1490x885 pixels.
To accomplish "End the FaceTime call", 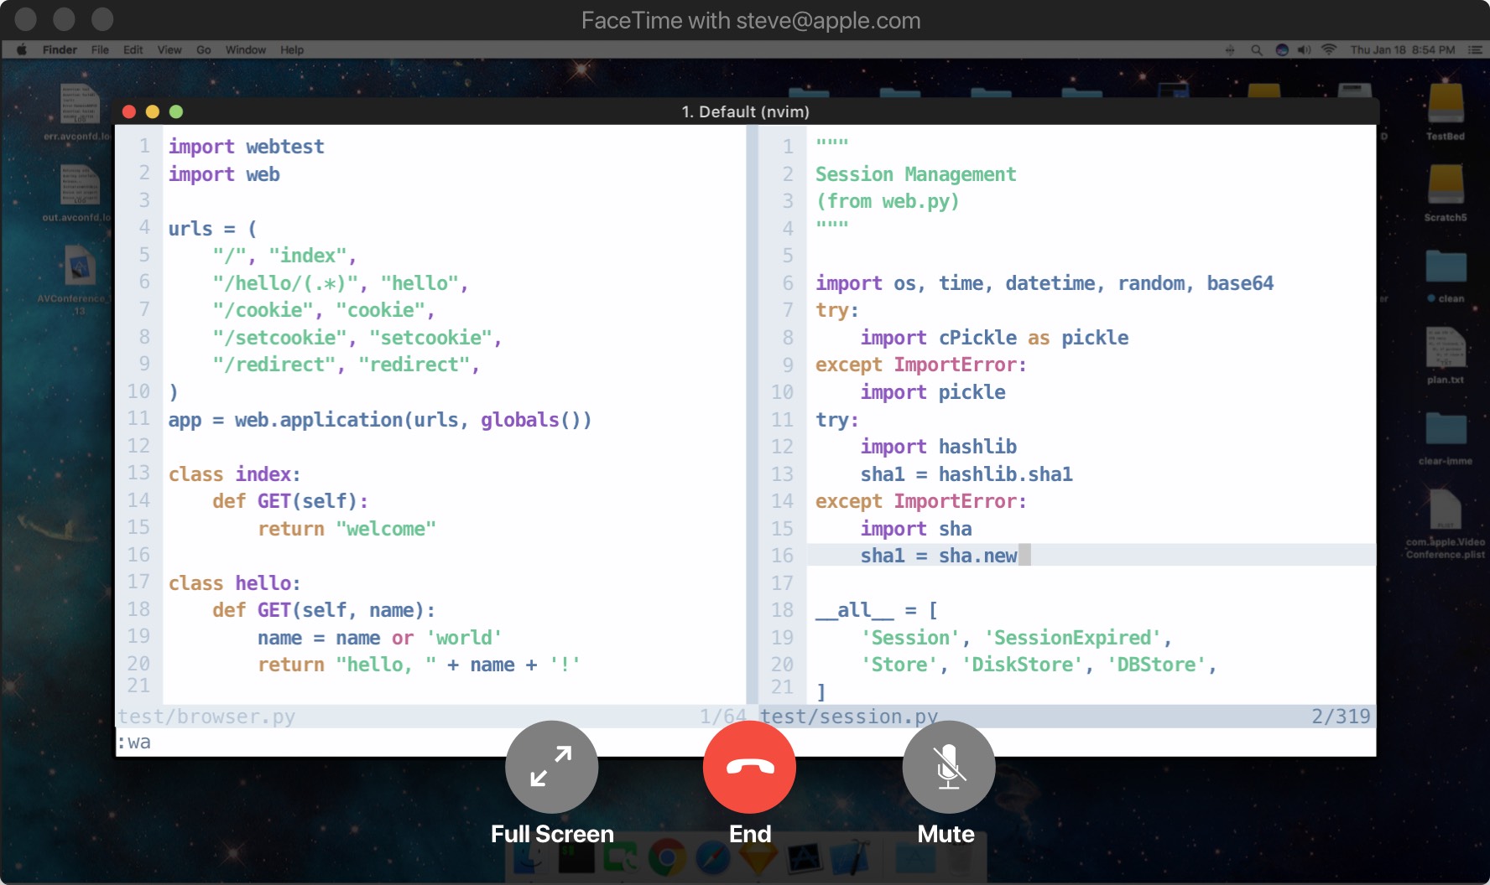I will click(749, 767).
